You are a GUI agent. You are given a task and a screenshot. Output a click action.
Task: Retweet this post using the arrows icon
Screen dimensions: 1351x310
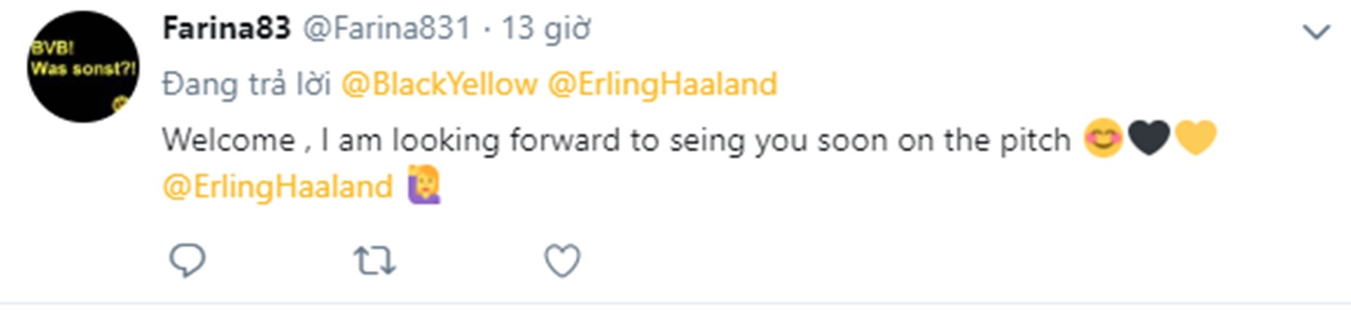pos(374,261)
